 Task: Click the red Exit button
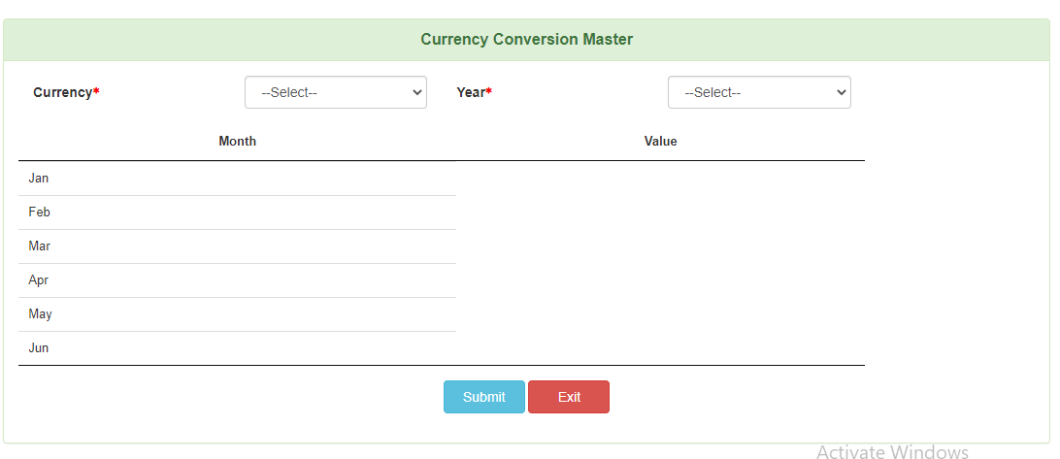pyautogui.click(x=569, y=397)
